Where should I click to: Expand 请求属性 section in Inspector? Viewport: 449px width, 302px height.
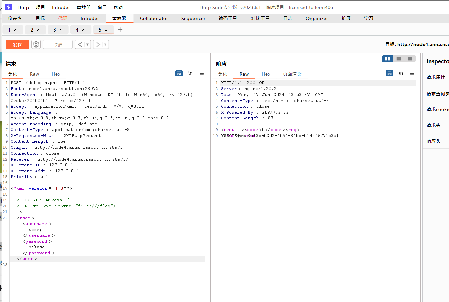click(x=436, y=77)
